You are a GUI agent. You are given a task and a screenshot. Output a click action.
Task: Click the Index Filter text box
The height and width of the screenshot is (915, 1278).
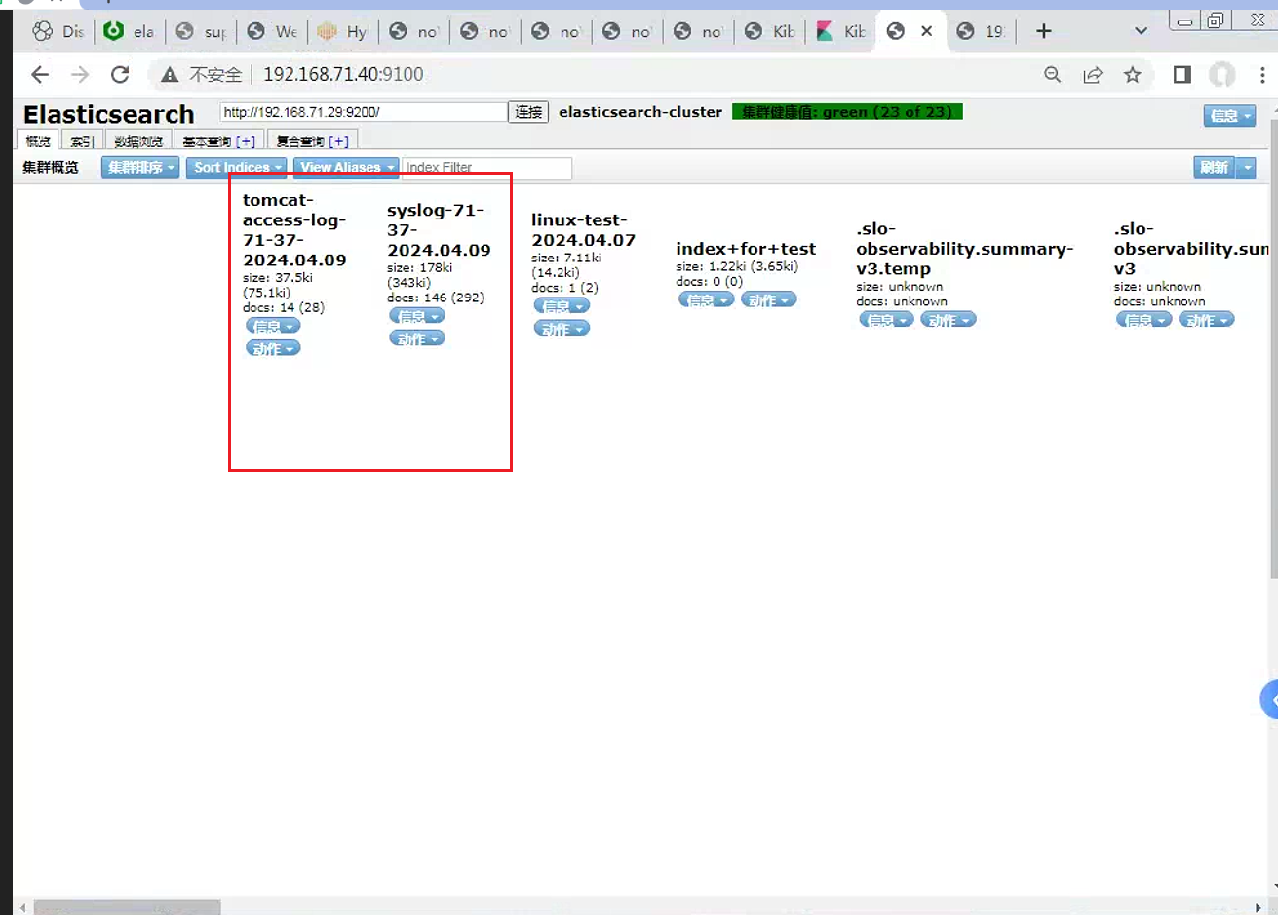[x=486, y=168]
